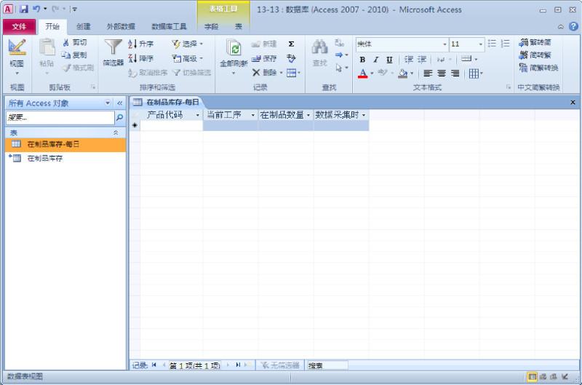This screenshot has width=582, height=385.
Task: Collapse the 表 group in navigation pane
Action: pos(116,132)
